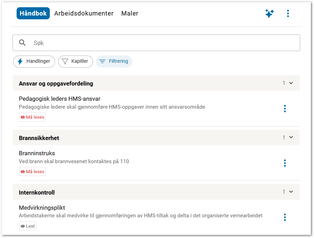Screen dimensions: 314x238
Task: Toggle the Filtrering chip
Action: click(x=114, y=61)
